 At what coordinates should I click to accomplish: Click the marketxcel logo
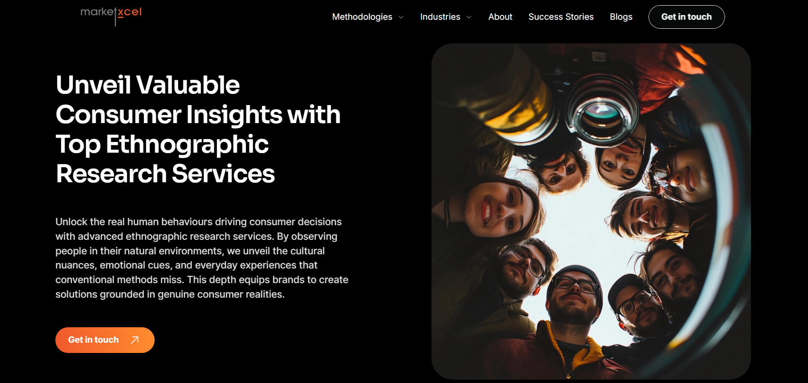point(111,14)
